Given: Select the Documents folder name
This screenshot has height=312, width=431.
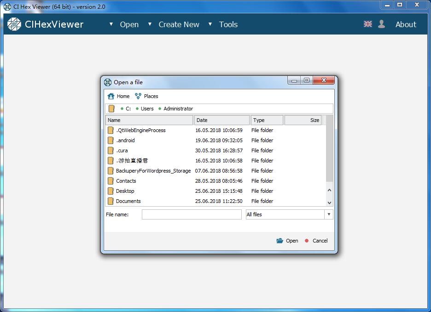Looking at the screenshot, I should 128,201.
